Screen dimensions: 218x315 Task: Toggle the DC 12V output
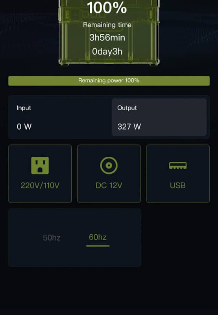pyautogui.click(x=109, y=174)
